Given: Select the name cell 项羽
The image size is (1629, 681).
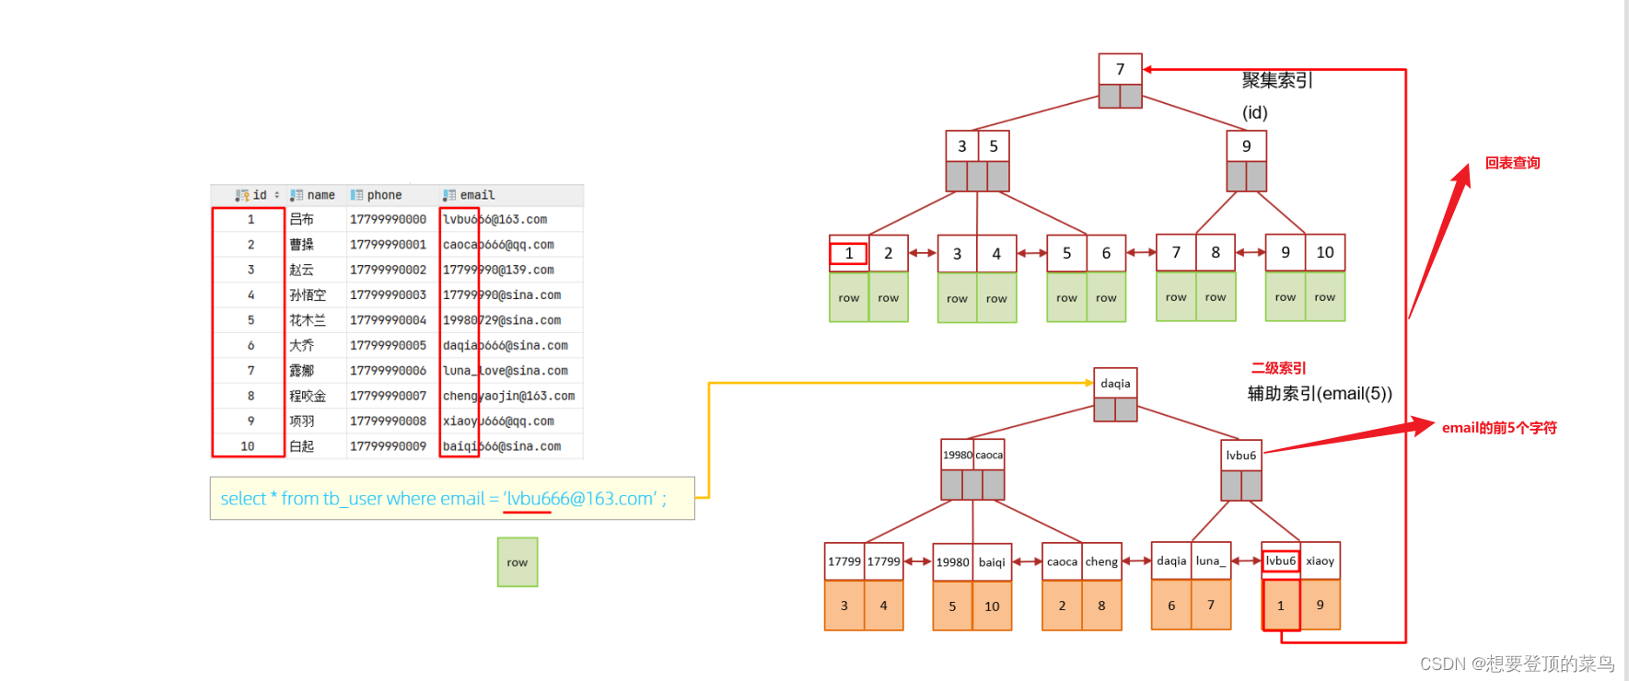Looking at the screenshot, I should [x=302, y=421].
